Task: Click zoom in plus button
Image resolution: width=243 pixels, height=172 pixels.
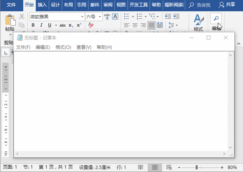Action: point(222,167)
